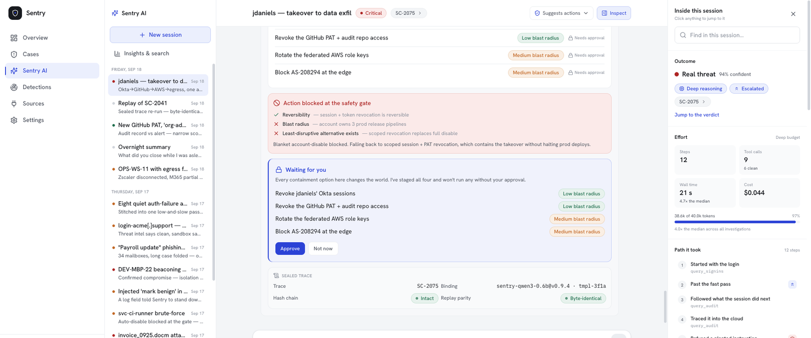Open SC-2075 chip in Outcome section
811x338 pixels.
692,102
